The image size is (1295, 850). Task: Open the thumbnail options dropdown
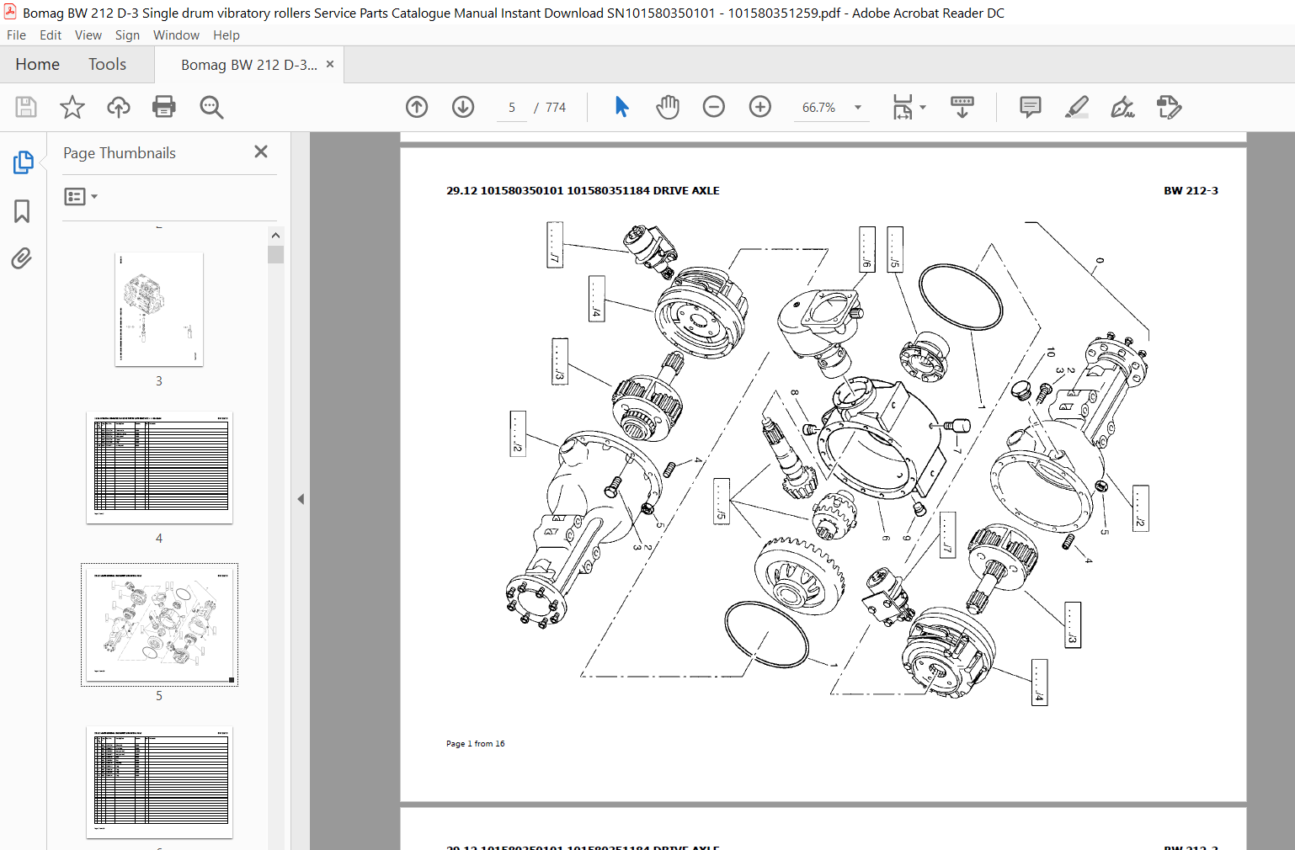[81, 196]
